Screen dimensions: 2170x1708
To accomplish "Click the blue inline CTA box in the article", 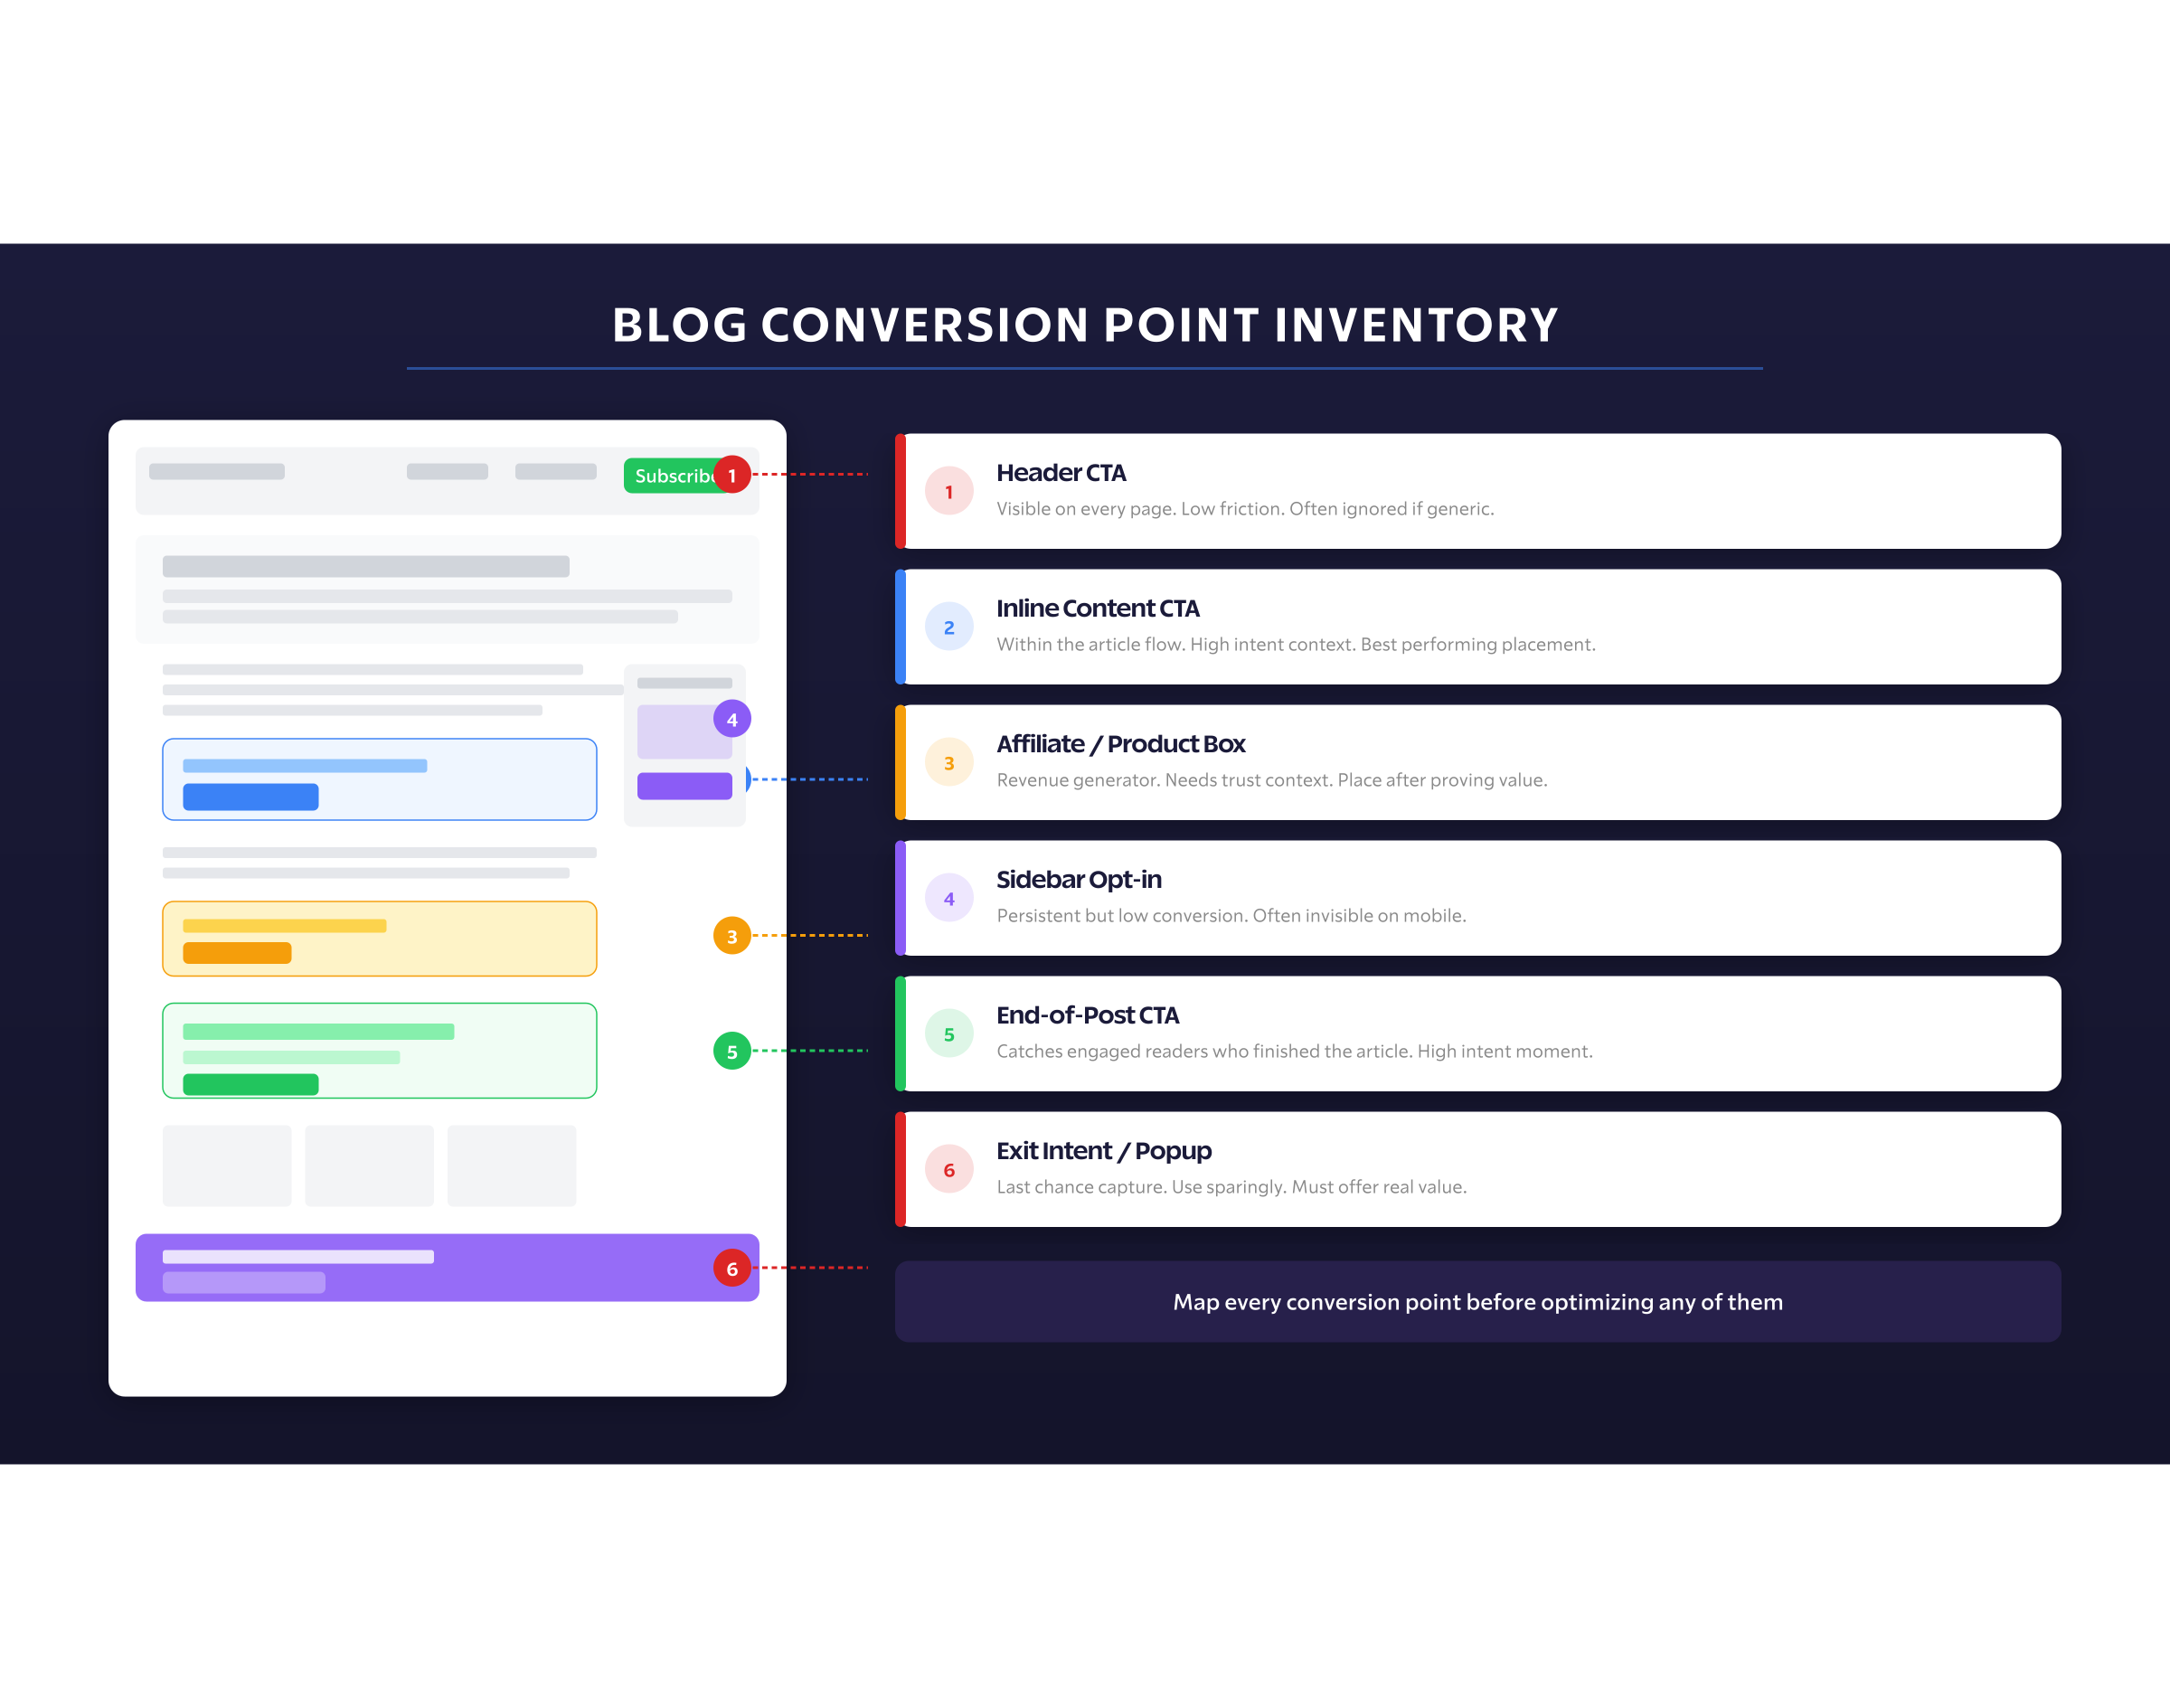I will tap(379, 779).
